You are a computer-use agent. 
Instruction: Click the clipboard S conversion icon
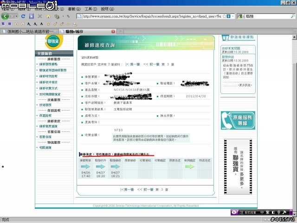pyautogui.click(x=23, y=24)
